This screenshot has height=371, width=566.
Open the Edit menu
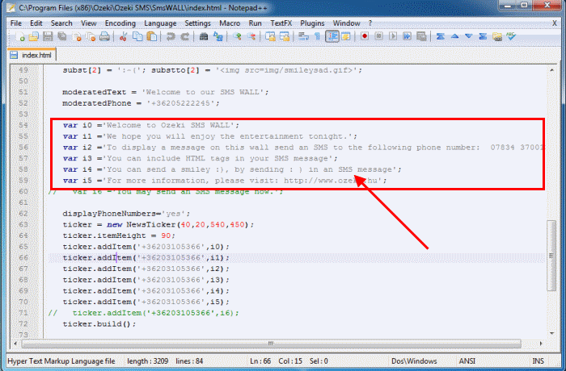36,23
